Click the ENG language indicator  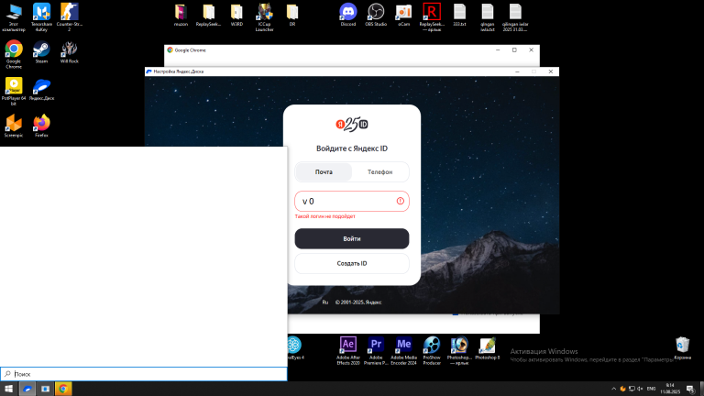click(x=651, y=389)
